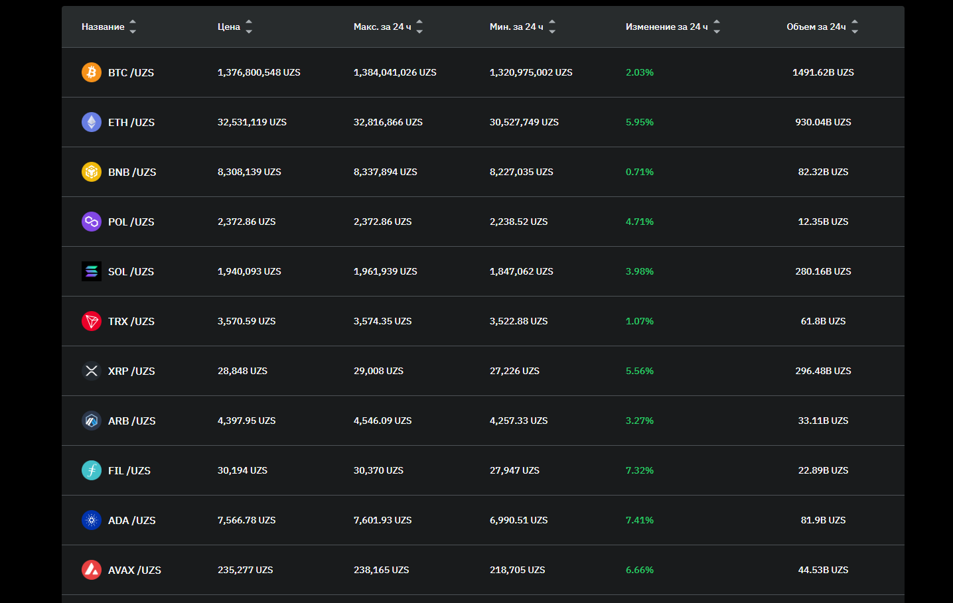Click ADA 24h change 7.41%
953x603 pixels.
click(x=640, y=520)
